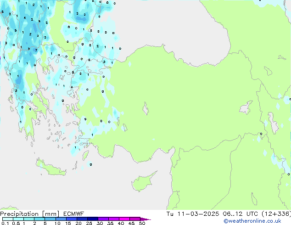Pick the 15–20 mm legend color
This screenshot has height=225, width=291.
(72, 219)
